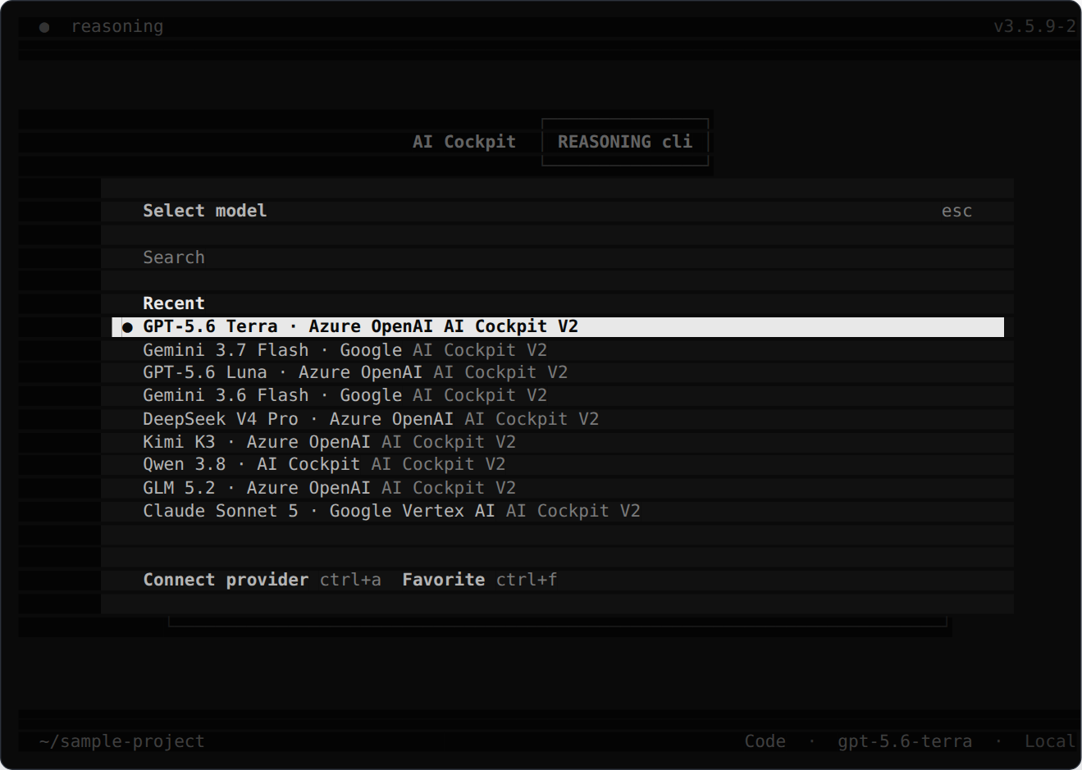This screenshot has width=1082, height=770.
Task: Click the Code mode in status bar
Action: (765, 741)
